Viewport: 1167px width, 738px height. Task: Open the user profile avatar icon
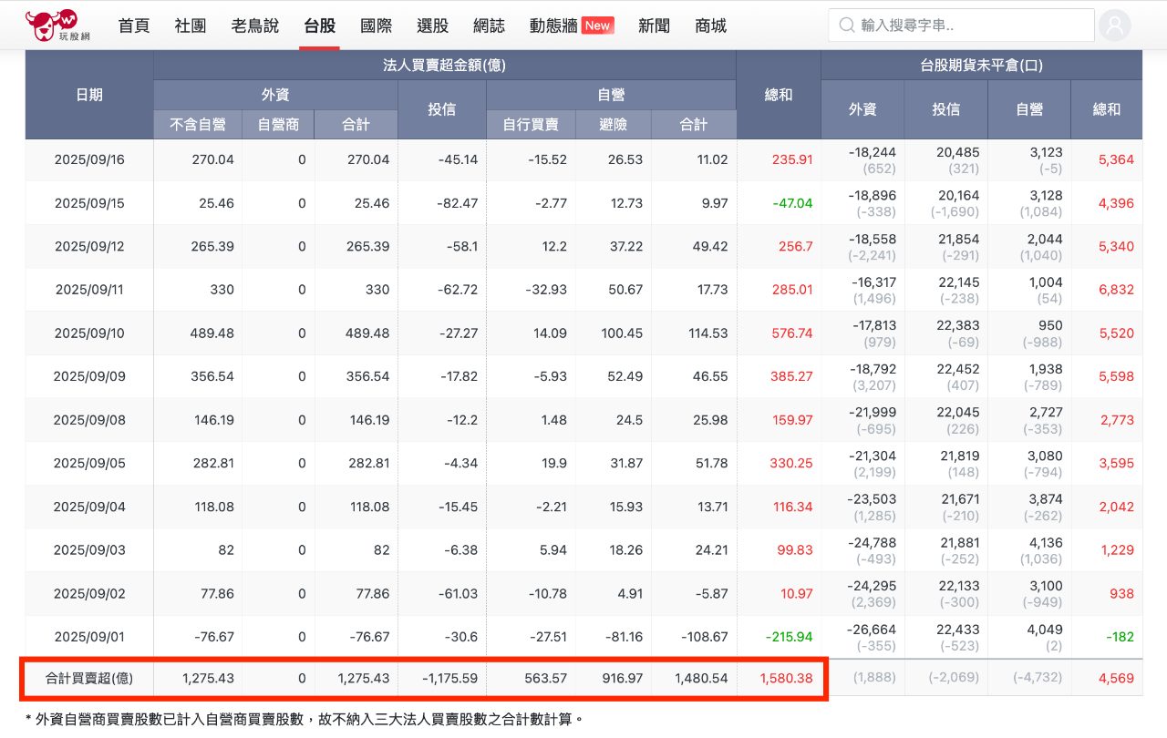[1114, 26]
